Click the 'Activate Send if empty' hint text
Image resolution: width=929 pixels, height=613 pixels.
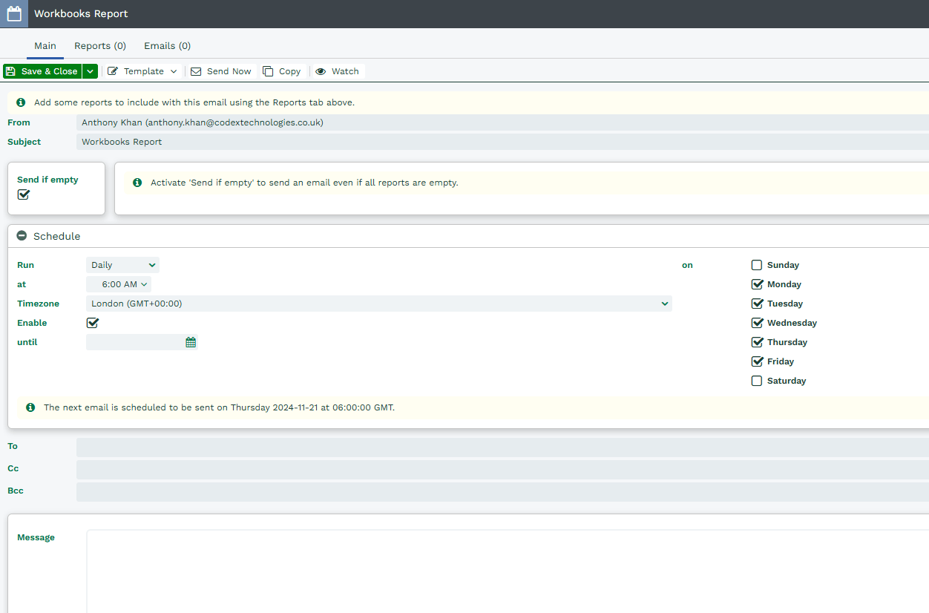coord(304,183)
